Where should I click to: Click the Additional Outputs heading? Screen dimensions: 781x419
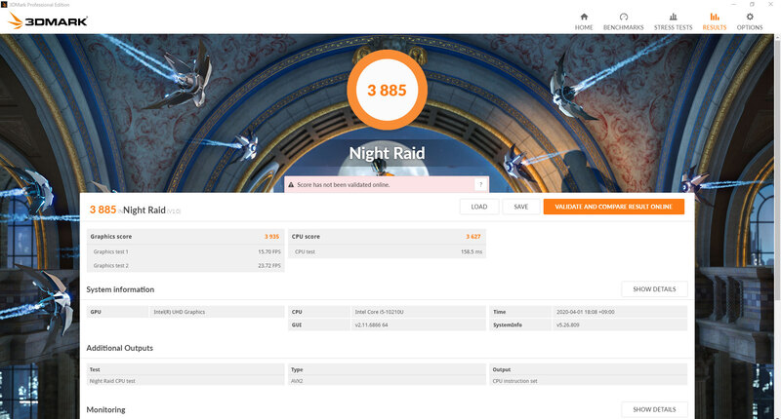pyautogui.click(x=119, y=348)
